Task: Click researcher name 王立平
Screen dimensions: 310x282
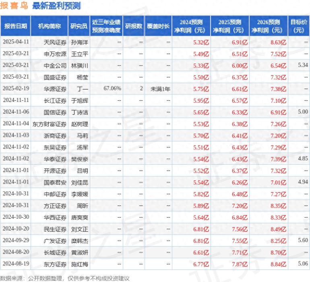Action: coord(79,54)
